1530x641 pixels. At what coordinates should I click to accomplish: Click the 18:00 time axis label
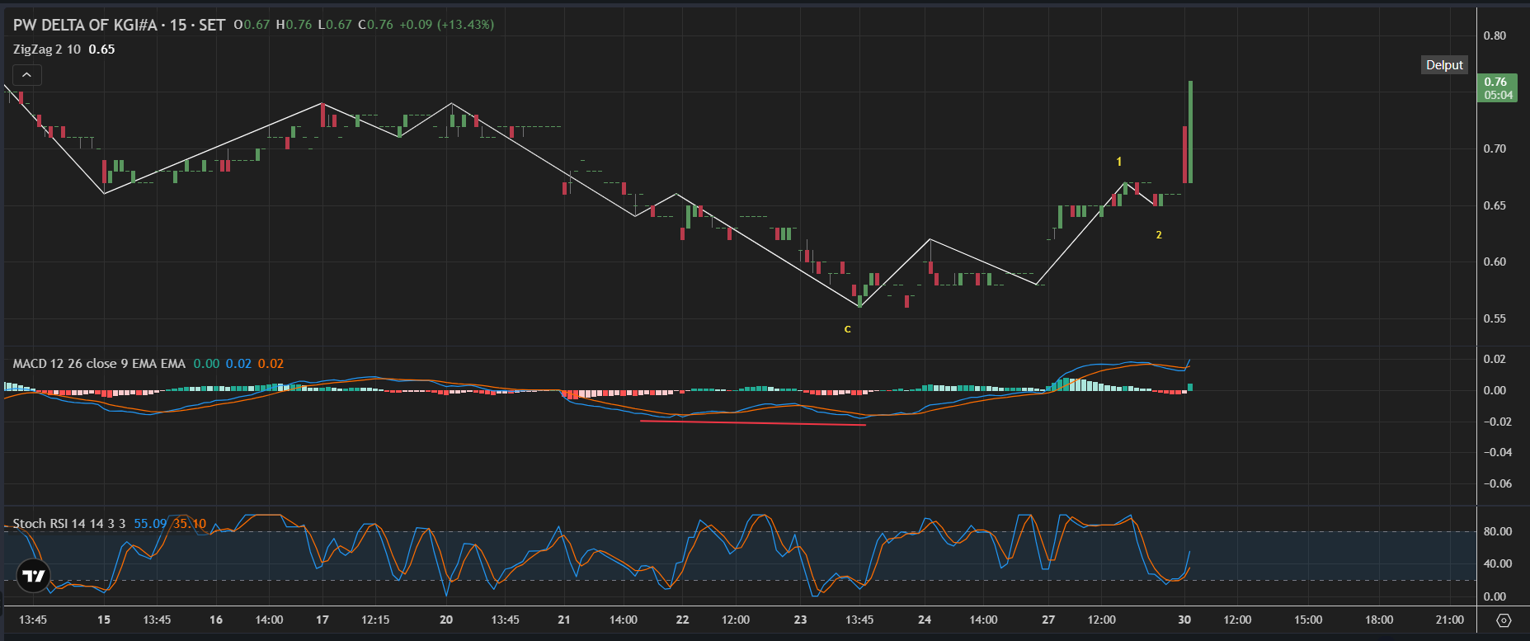(1379, 620)
